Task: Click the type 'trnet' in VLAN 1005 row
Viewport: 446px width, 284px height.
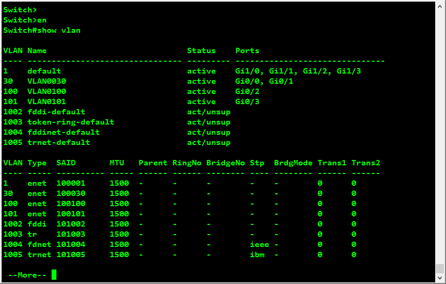Action: tap(39, 255)
